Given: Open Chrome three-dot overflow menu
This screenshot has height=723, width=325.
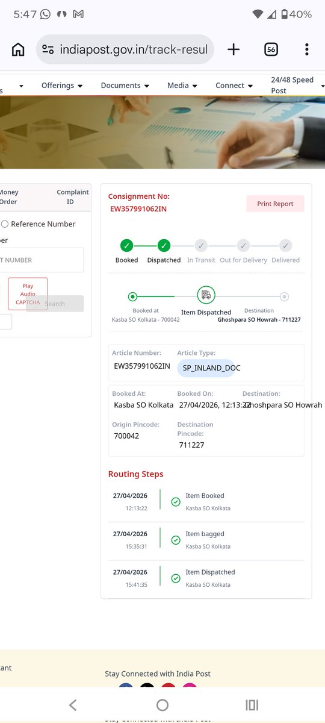Looking at the screenshot, I should click(x=306, y=49).
